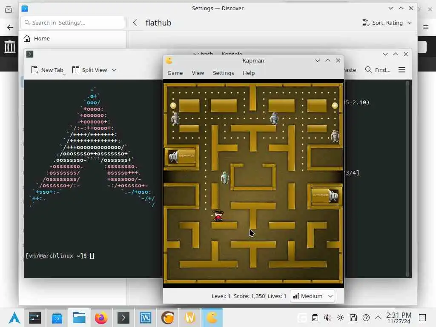Click the Konsole window terminal icon
This screenshot has width=436, height=327.
tap(30, 54)
